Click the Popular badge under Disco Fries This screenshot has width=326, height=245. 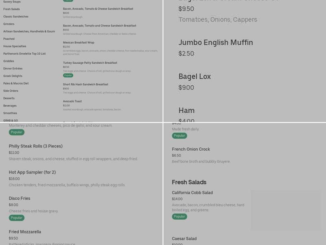(16, 218)
